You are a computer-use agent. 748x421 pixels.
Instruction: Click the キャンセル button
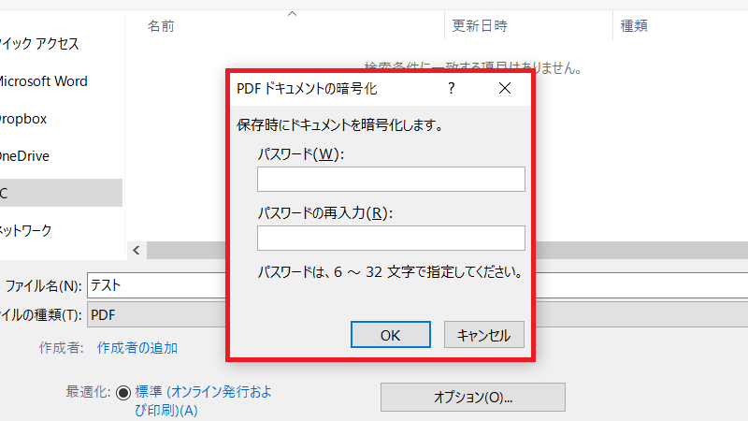point(483,335)
